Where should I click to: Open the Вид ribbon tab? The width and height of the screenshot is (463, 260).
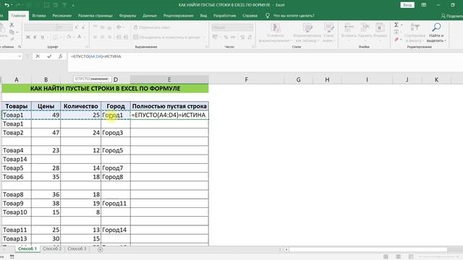[x=203, y=16]
